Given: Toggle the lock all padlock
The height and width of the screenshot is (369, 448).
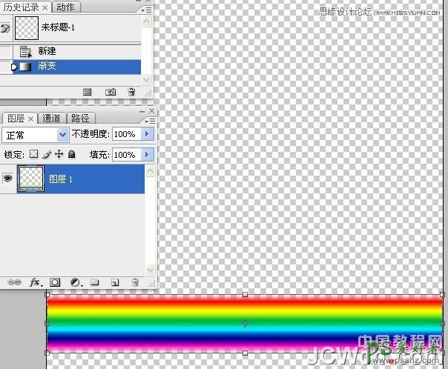Looking at the screenshot, I should pyautogui.click(x=72, y=155).
